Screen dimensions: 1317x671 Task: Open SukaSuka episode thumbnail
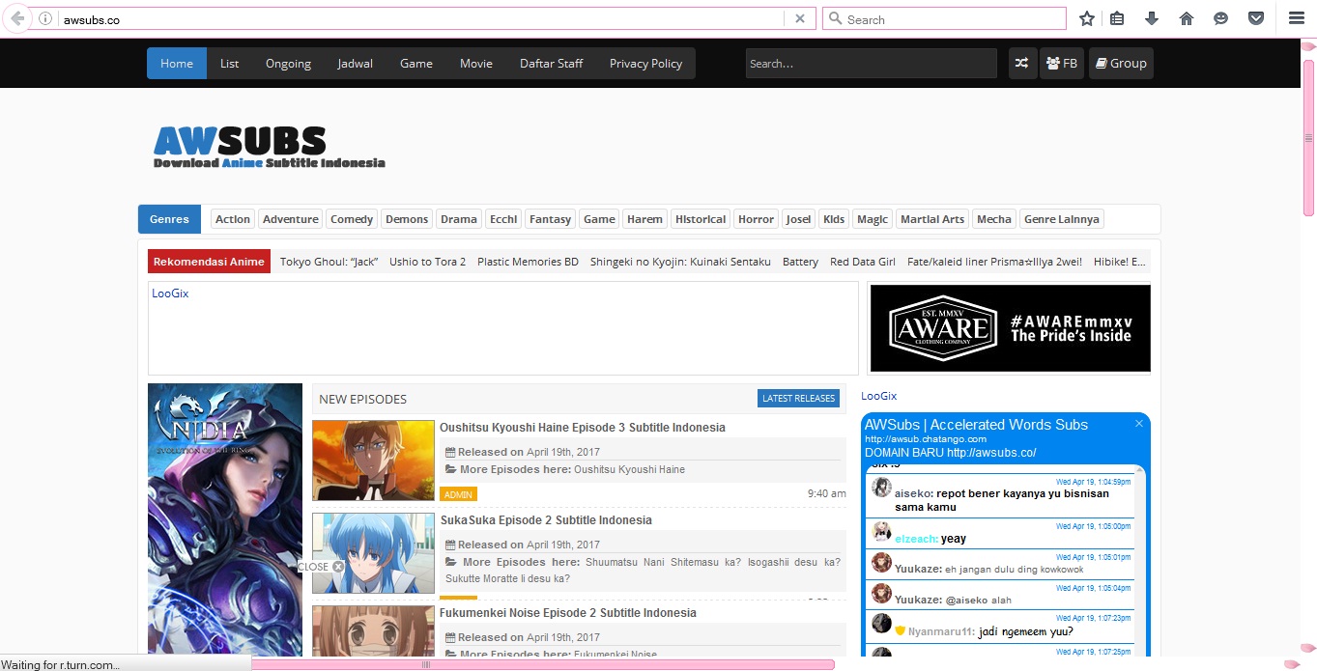pyautogui.click(x=373, y=552)
